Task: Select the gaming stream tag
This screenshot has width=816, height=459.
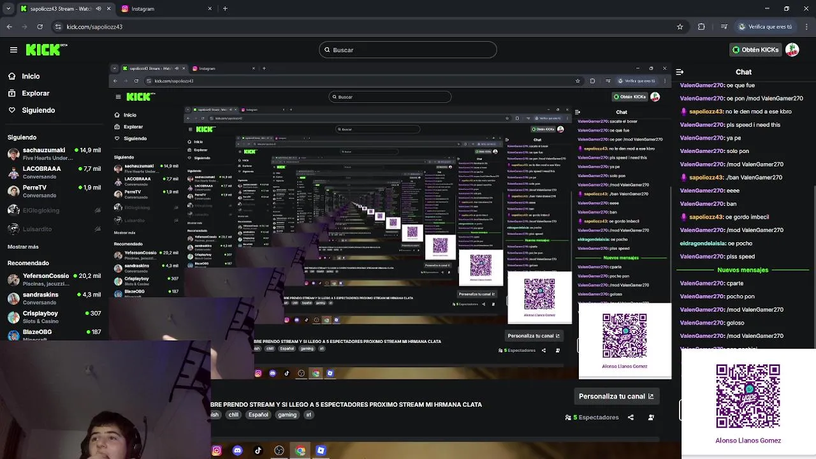Action: 287,415
